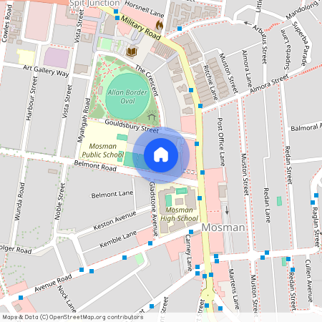The image size is (322, 322).
Task: Click the purple building near Art Gallery Way
Action: click(x=57, y=58)
